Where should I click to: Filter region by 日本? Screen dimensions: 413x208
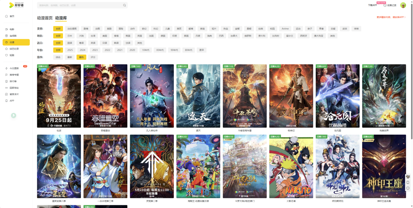pyautogui.click(x=70, y=36)
